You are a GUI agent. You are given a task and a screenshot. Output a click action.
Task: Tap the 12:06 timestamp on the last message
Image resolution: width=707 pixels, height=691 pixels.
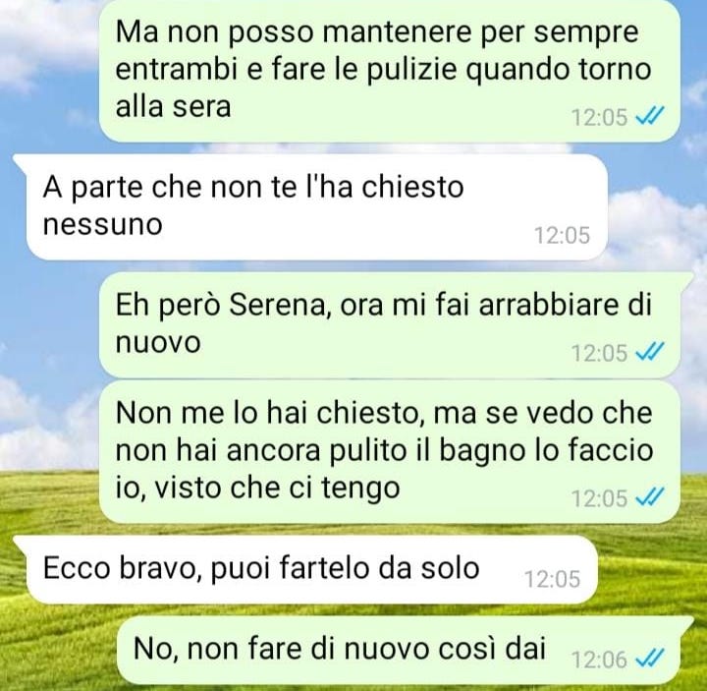pyautogui.click(x=599, y=660)
